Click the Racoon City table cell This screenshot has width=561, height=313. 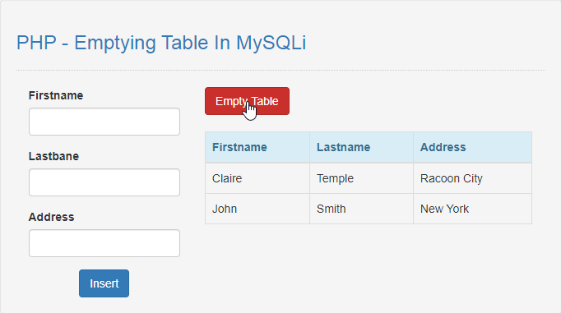[x=473, y=178]
